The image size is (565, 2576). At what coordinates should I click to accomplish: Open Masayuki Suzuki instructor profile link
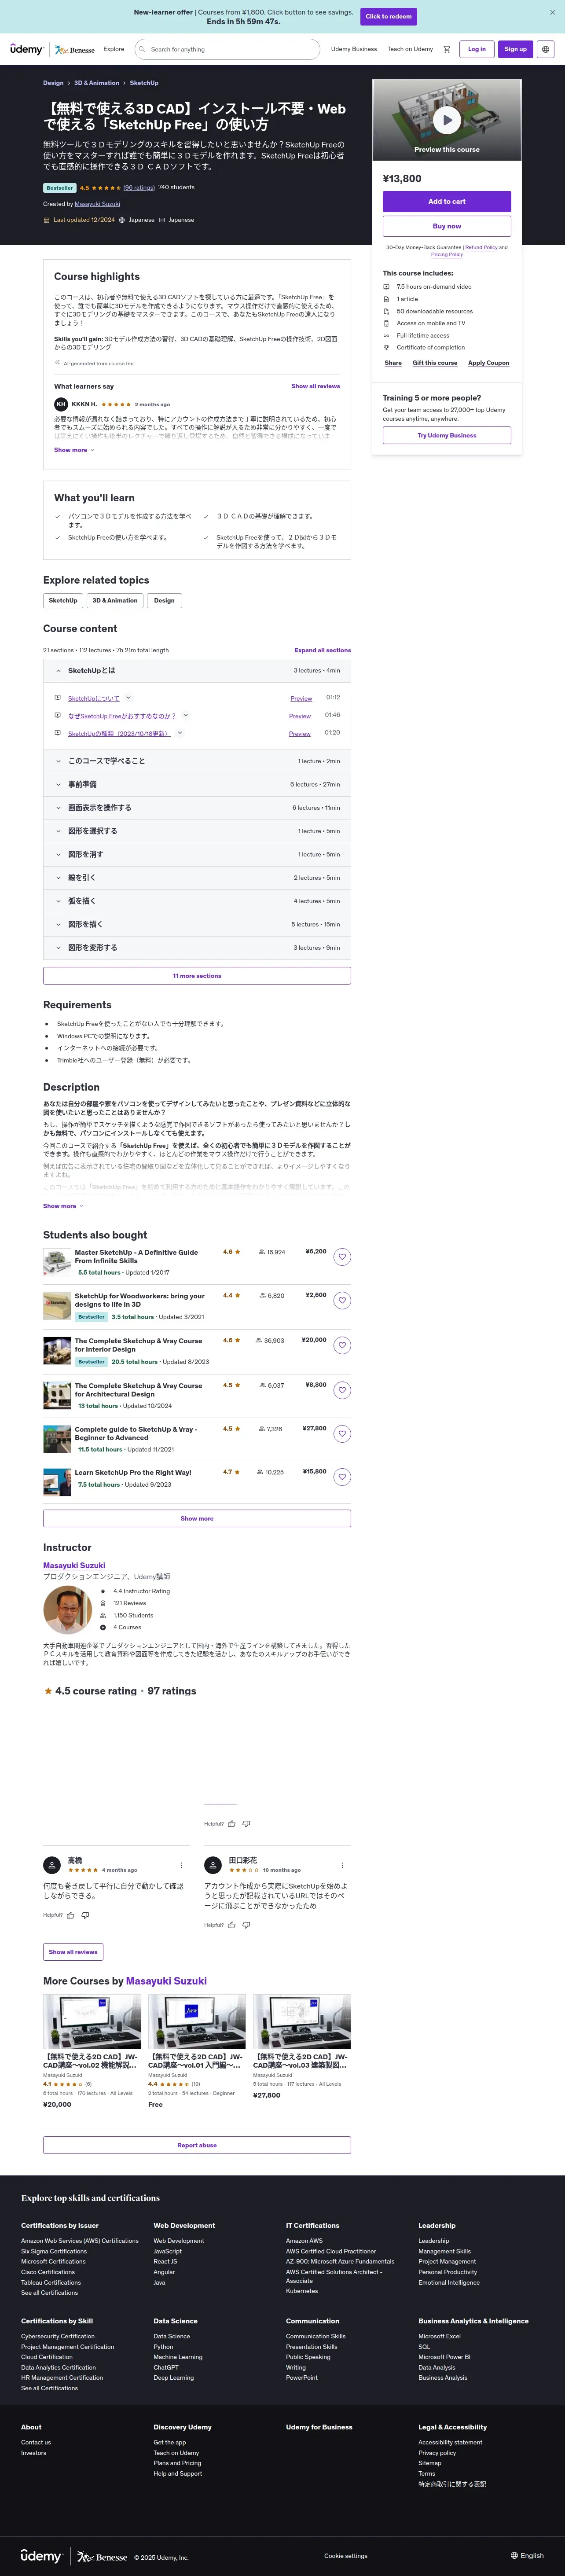click(x=74, y=1566)
